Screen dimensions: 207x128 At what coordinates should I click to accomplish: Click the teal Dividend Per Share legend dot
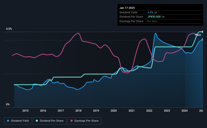pyautogui.click(x=37, y=121)
